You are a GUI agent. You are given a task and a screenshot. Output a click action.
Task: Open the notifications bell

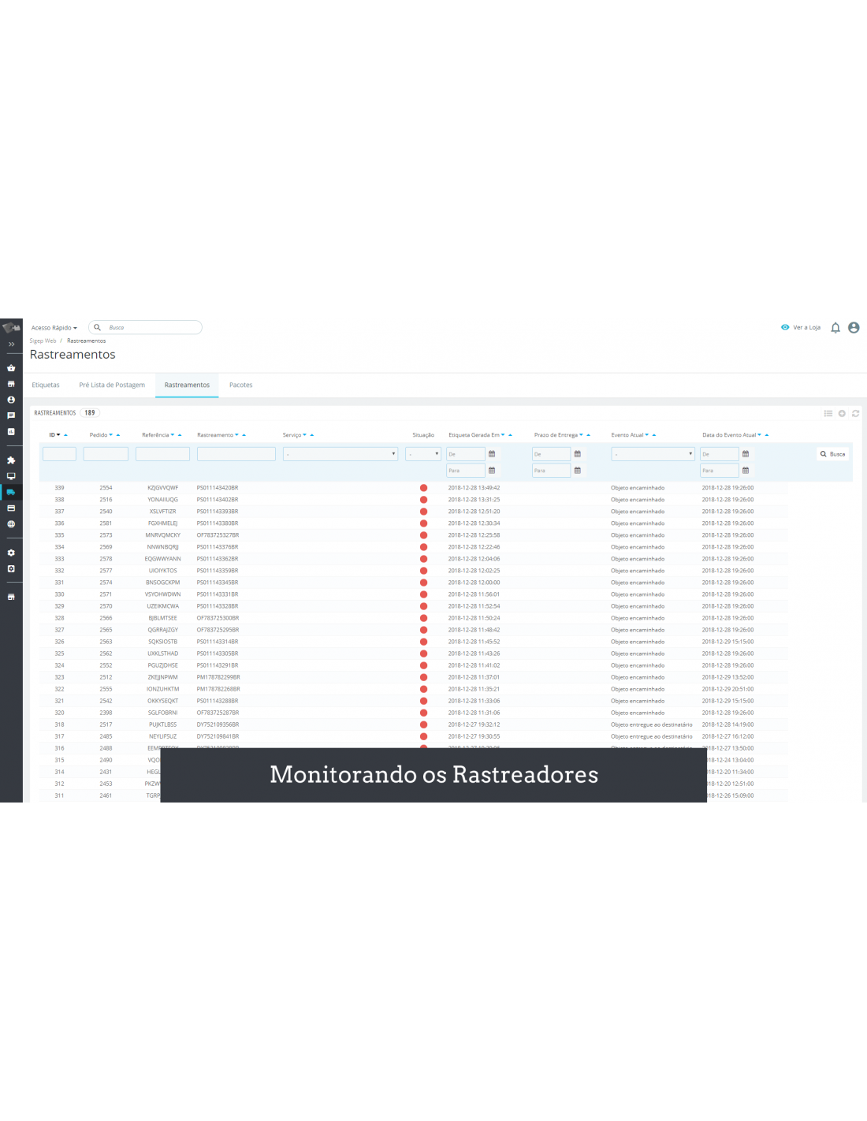click(x=835, y=328)
